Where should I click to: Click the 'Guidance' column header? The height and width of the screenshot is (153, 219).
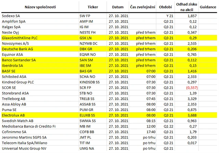click(x=207, y=7)
